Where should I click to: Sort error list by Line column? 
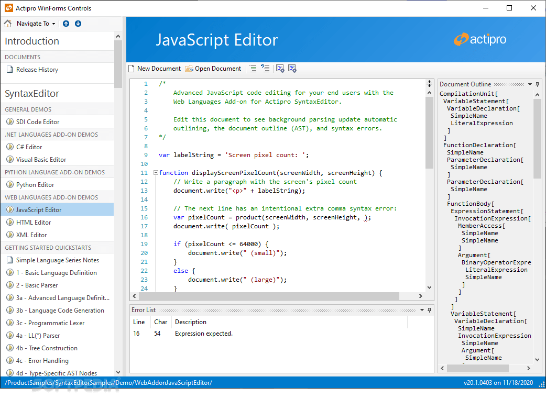tap(141, 322)
